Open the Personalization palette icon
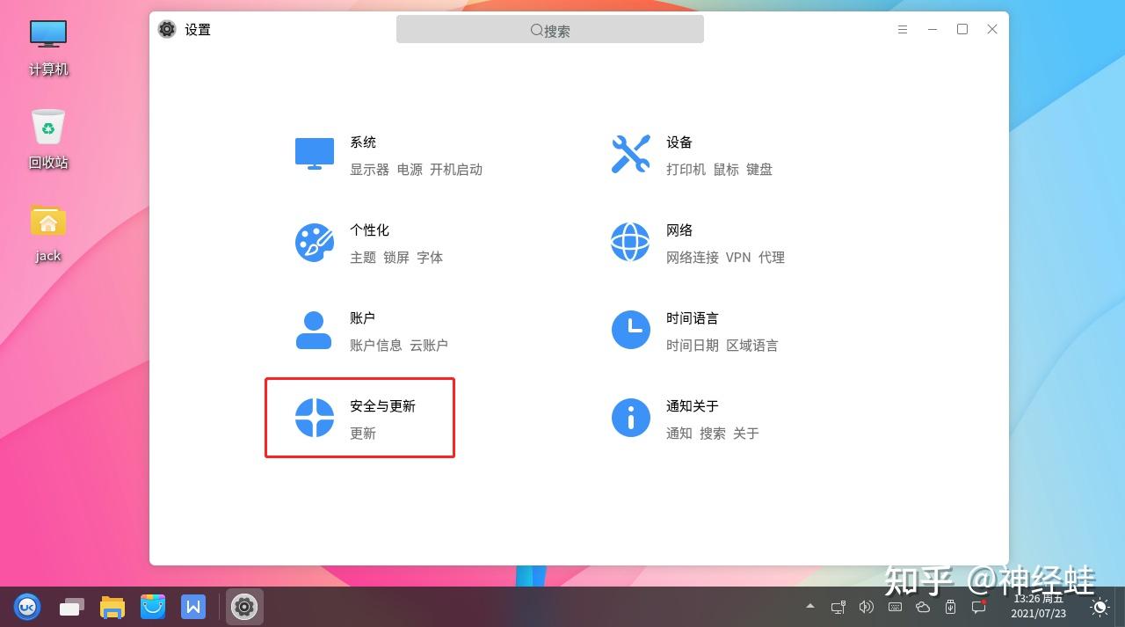The width and height of the screenshot is (1125, 627). click(314, 241)
